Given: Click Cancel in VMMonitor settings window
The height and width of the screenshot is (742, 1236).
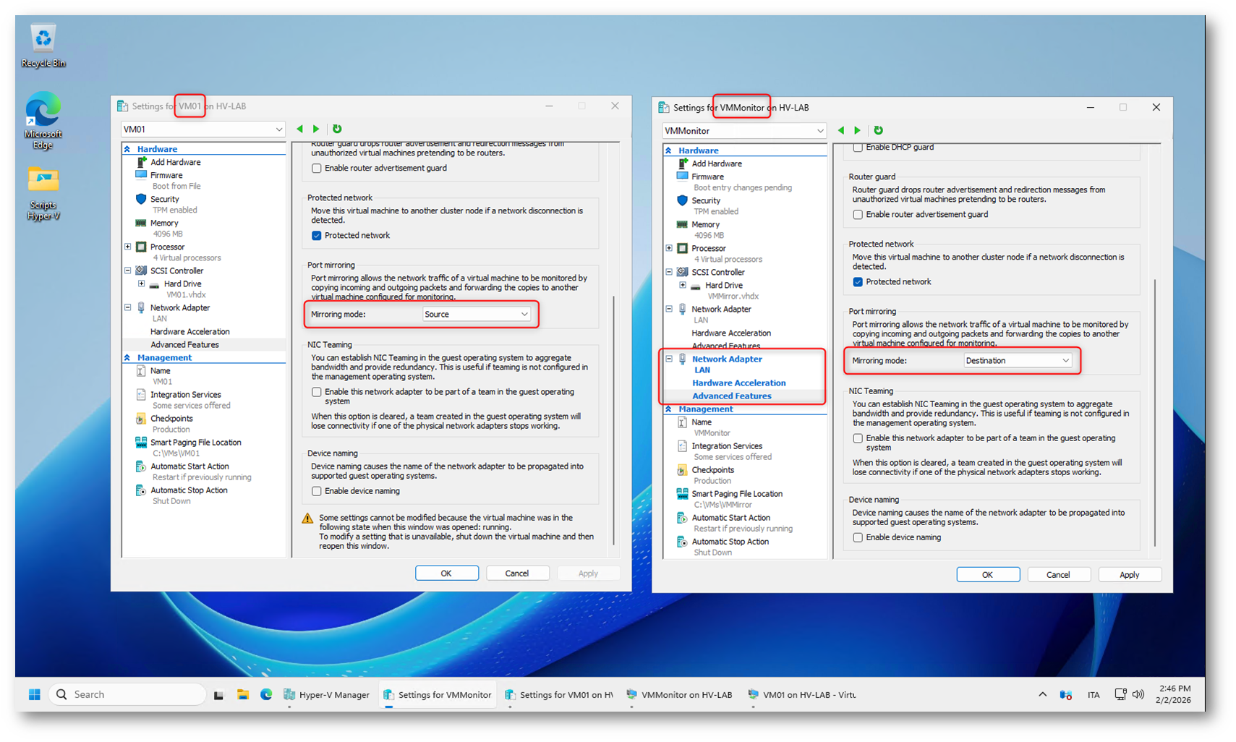Looking at the screenshot, I should [x=1058, y=574].
